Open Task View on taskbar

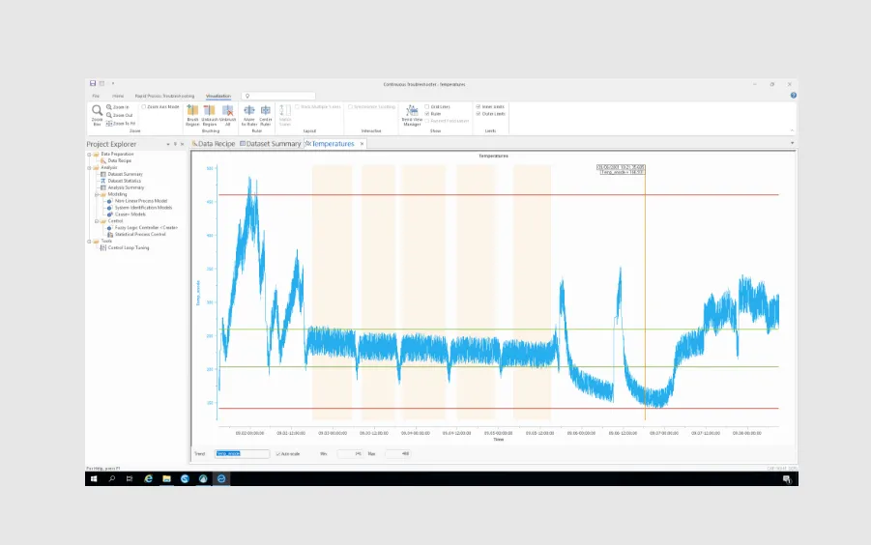130,478
